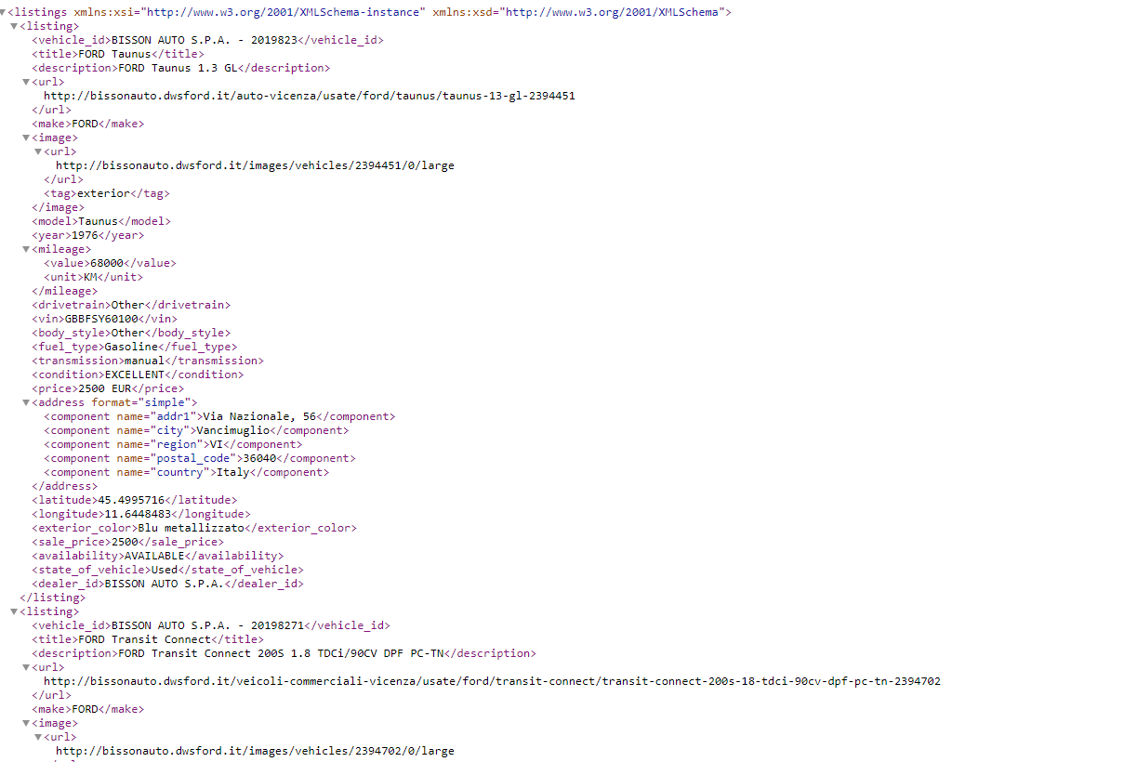Click the state_of_vehicle line 'Used'
This screenshot has height=762, width=1124.
click(167, 570)
